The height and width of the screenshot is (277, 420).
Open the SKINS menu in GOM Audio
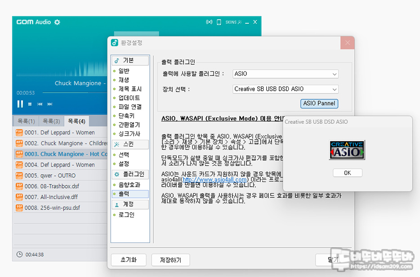(233, 22)
